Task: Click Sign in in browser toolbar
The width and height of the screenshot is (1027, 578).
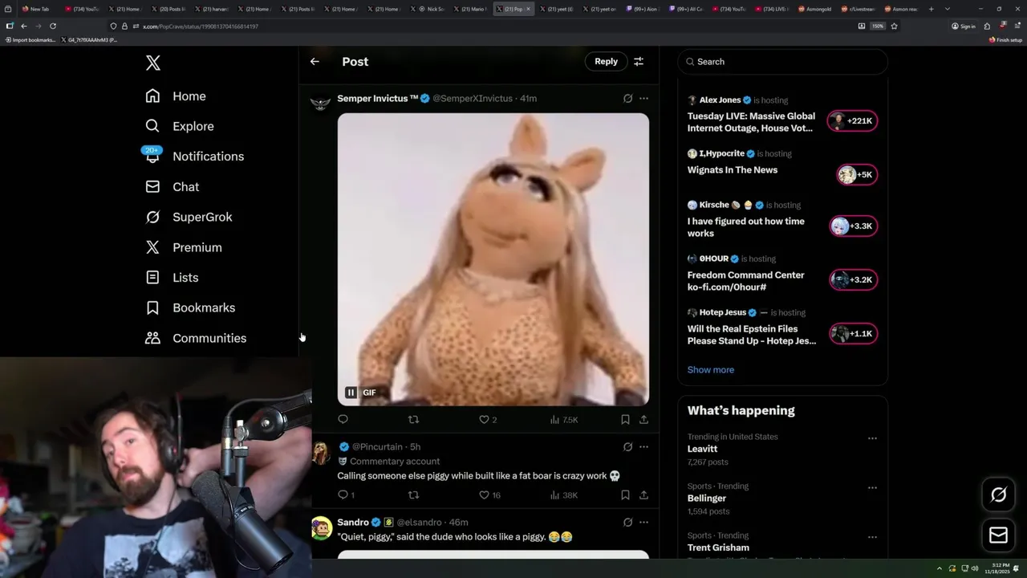Action: click(x=964, y=26)
